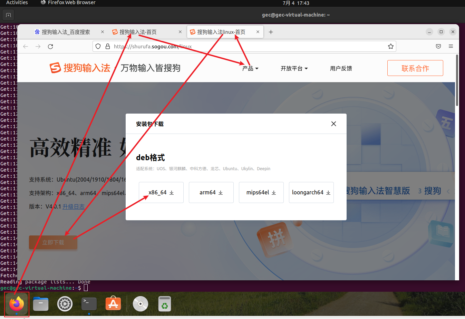Open a new browser tab
465x319 pixels.
tap(271, 32)
